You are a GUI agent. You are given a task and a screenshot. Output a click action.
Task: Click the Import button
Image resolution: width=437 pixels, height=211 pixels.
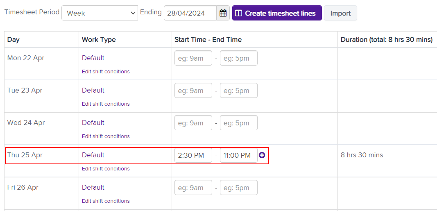[340, 13]
